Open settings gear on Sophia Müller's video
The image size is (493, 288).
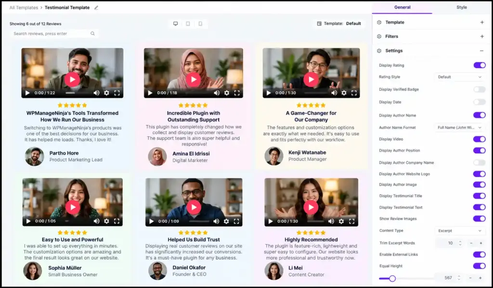(x=106, y=221)
